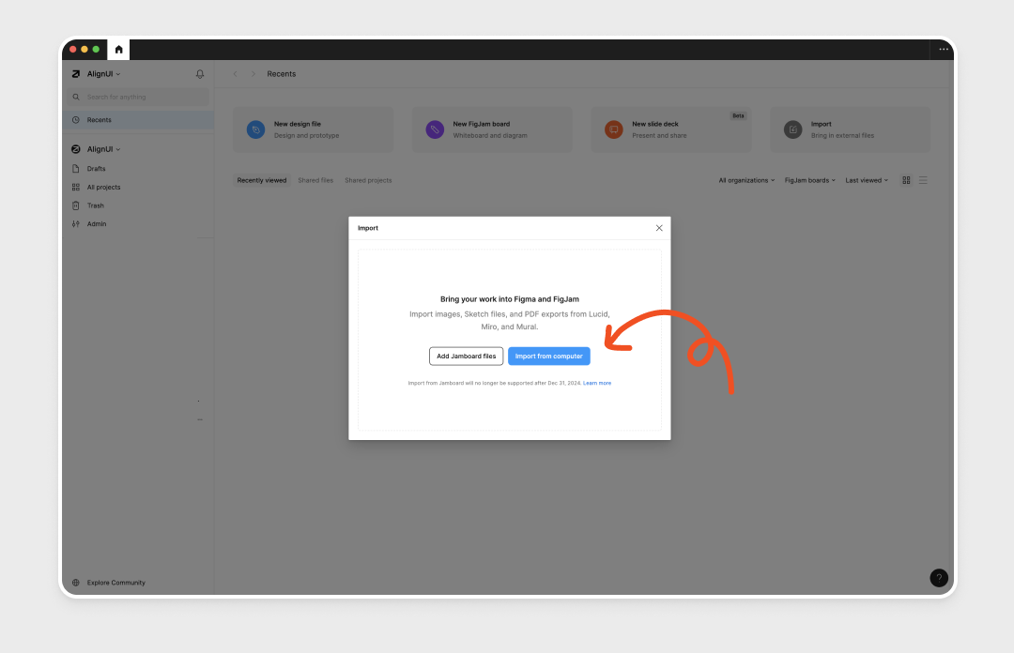
Task: Click the Import from computer button
Action: pyautogui.click(x=549, y=357)
